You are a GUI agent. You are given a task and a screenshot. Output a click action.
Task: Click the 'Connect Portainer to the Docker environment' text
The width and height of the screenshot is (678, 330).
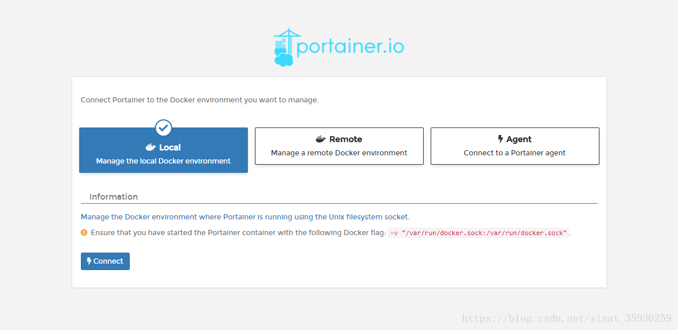[200, 100]
